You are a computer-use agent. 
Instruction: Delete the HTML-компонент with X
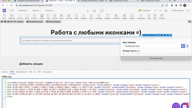coord(168,35)
